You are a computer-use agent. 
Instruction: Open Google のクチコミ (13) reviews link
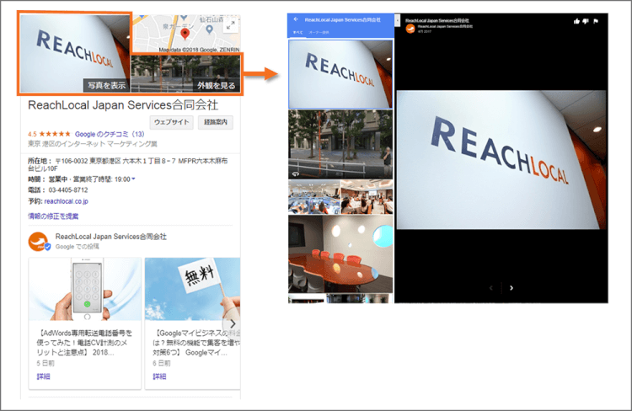110,134
